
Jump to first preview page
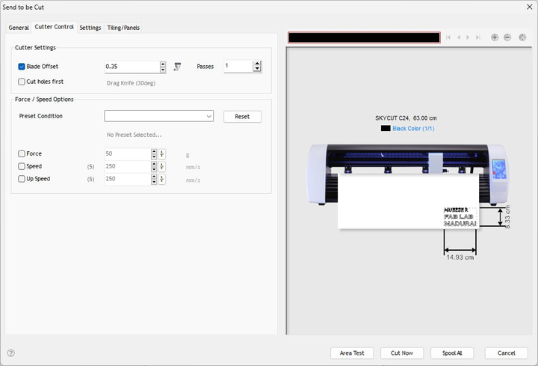[448, 37]
